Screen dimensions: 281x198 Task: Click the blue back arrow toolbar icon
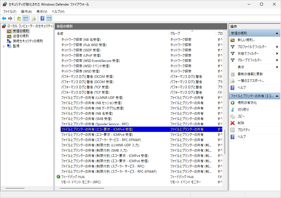pos(4,18)
